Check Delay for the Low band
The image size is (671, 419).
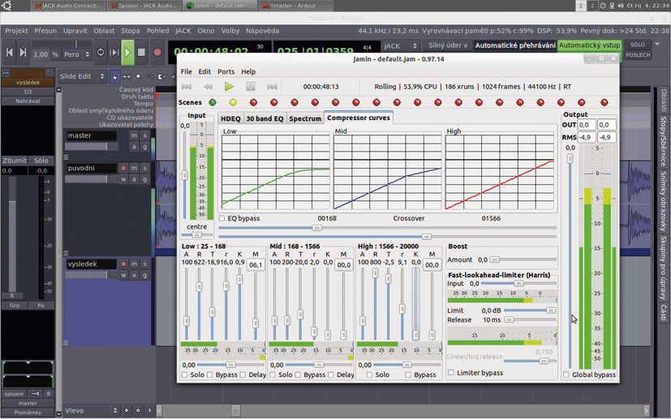pos(243,375)
